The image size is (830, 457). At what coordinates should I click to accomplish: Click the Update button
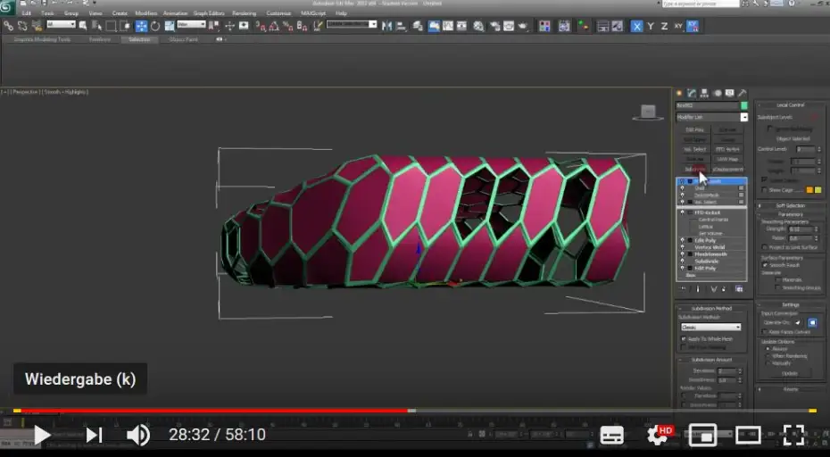point(789,373)
